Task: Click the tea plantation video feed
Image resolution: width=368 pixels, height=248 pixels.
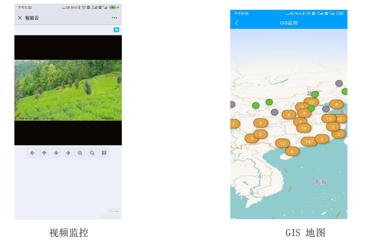Action: point(68,90)
